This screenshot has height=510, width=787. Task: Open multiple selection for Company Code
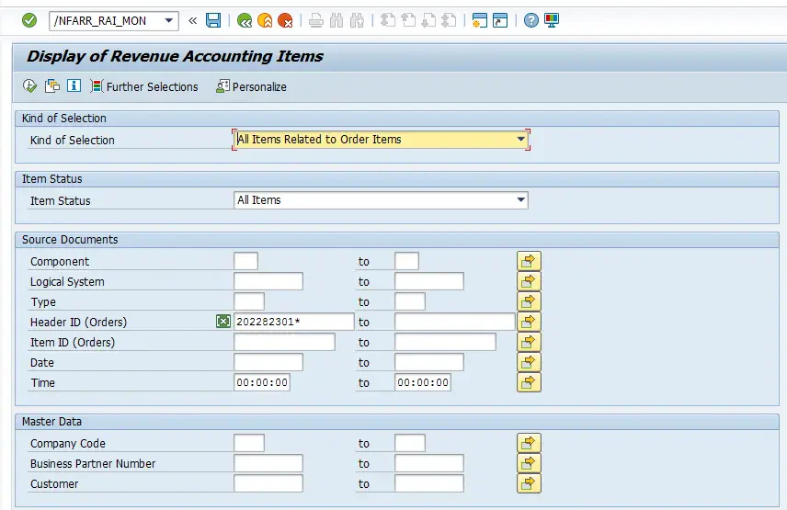pos(529,443)
